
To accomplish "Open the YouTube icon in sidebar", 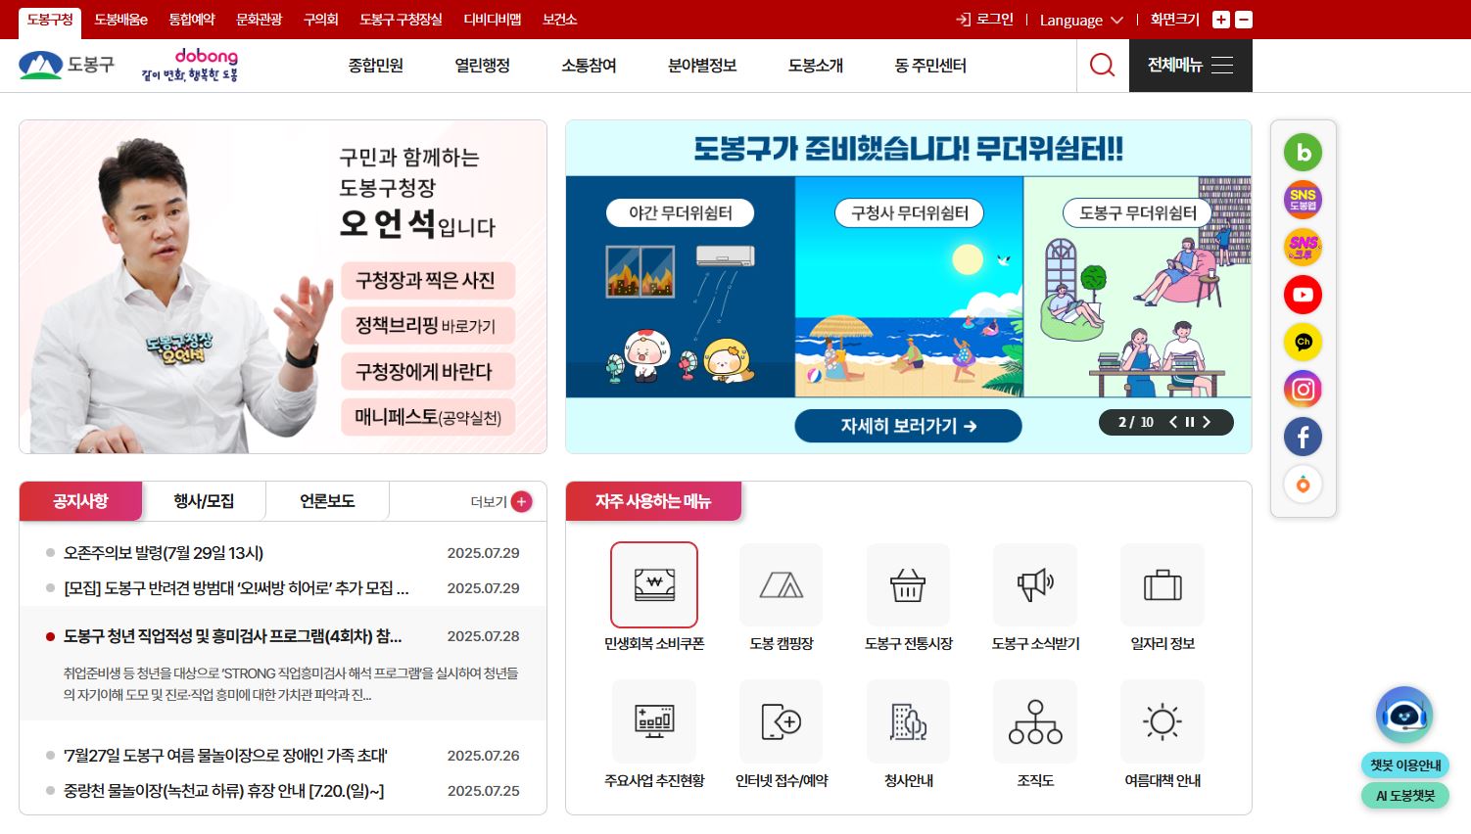I will pos(1303,295).
